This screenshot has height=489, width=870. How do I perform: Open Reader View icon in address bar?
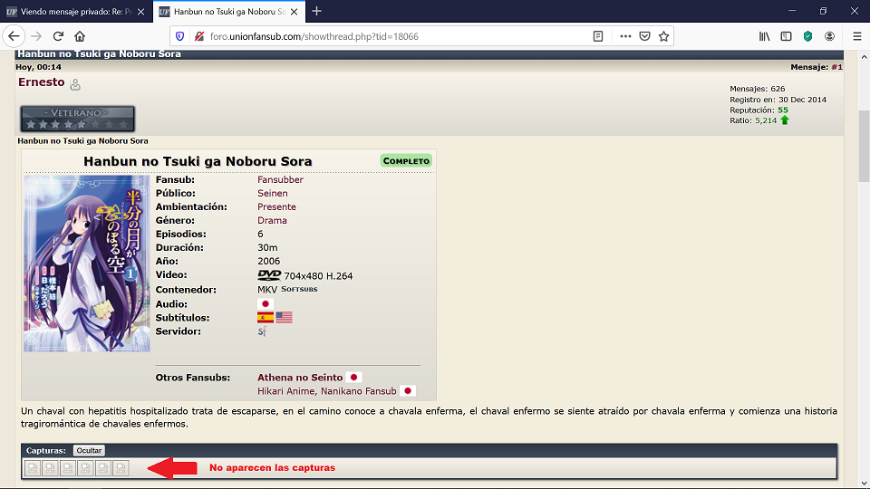click(598, 36)
